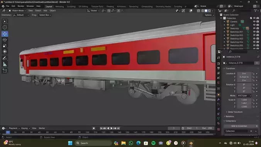
Task: Open the Modifiers wrench tab
Action: (x=219, y=99)
